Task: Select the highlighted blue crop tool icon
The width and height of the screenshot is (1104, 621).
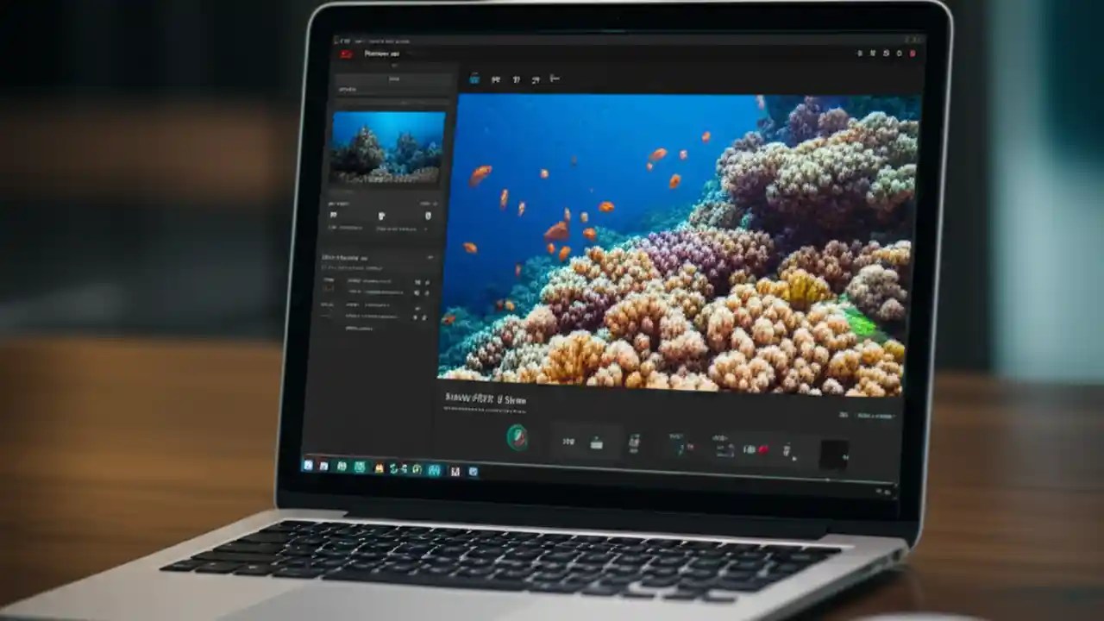Action: pos(474,78)
